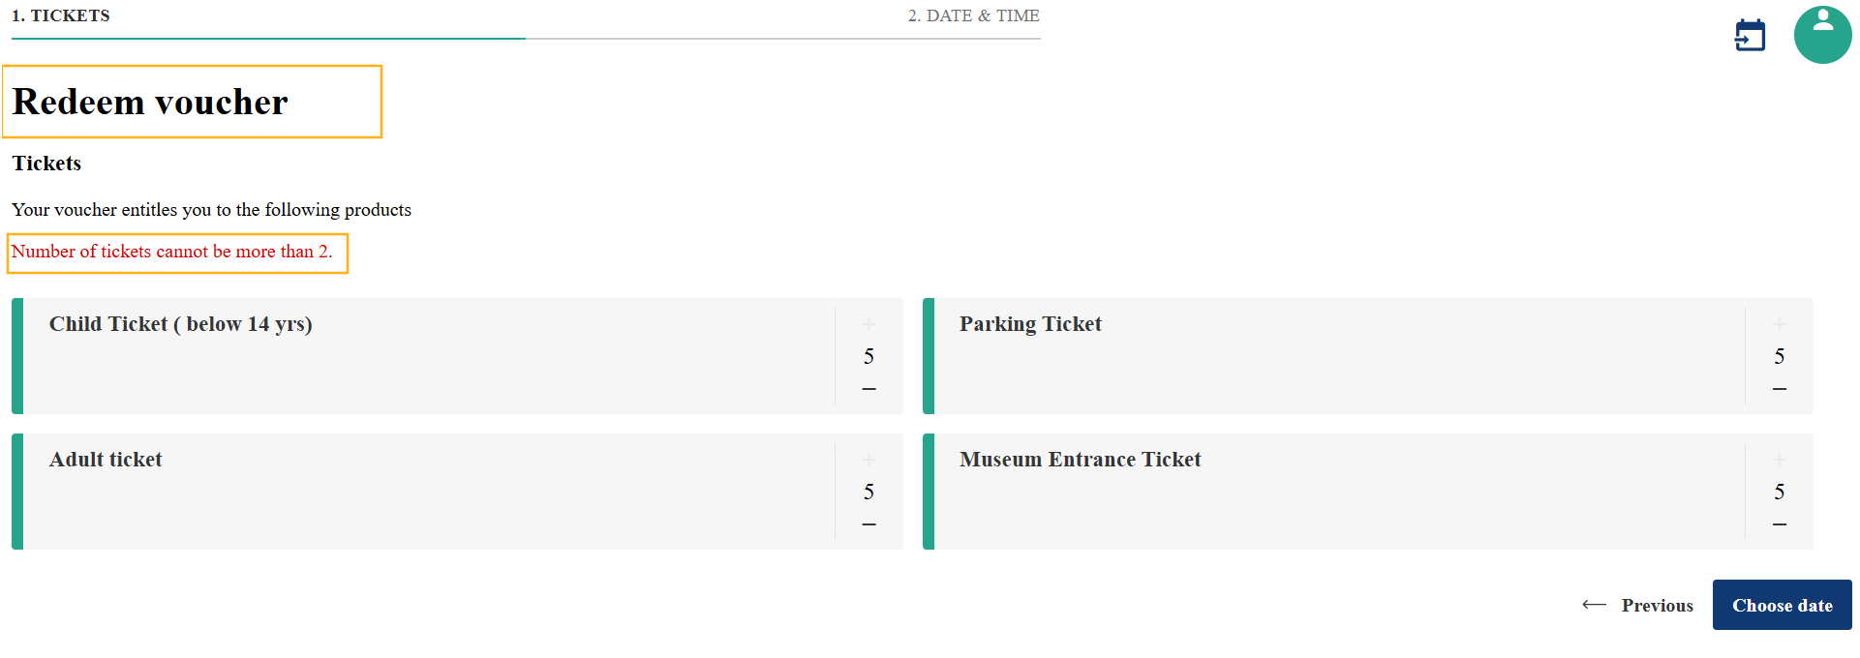Decrease Child Ticket quantity with minus
This screenshot has height=658, width=1860.
[x=869, y=389]
